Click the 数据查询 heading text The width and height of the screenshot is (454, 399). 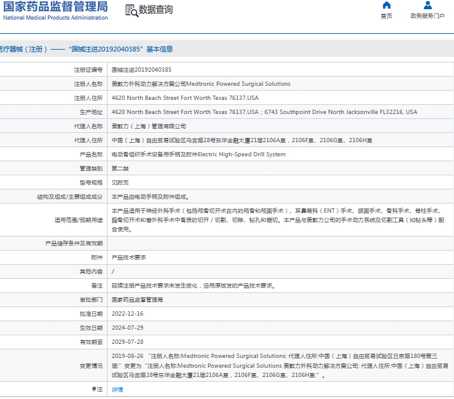point(155,10)
